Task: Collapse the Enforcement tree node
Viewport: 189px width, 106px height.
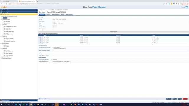Action: tap(1, 43)
